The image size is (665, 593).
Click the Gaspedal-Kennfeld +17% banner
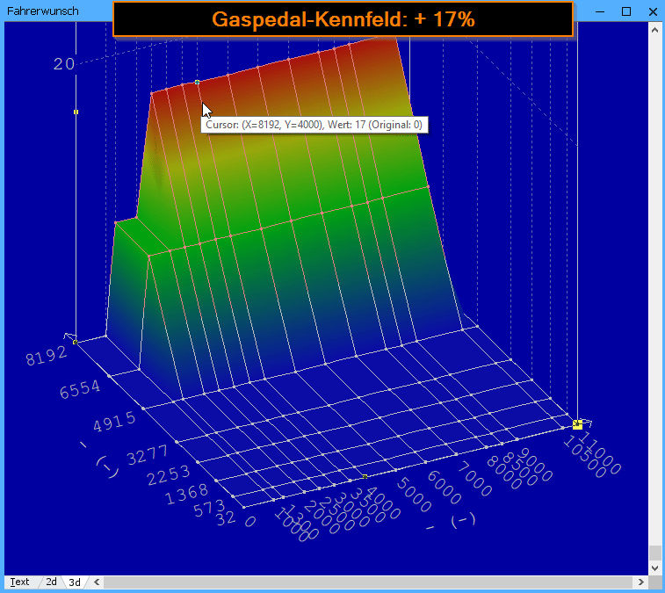(x=343, y=18)
